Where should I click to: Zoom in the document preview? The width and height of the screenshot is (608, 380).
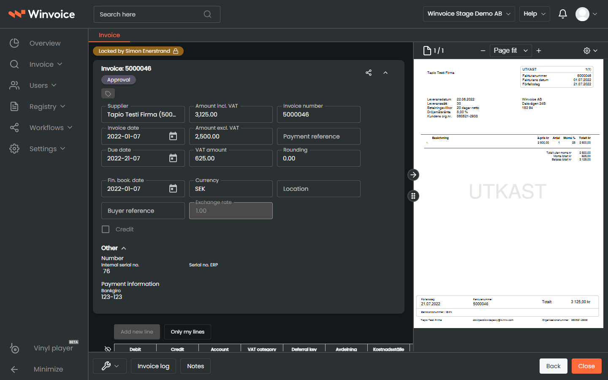[x=539, y=51]
